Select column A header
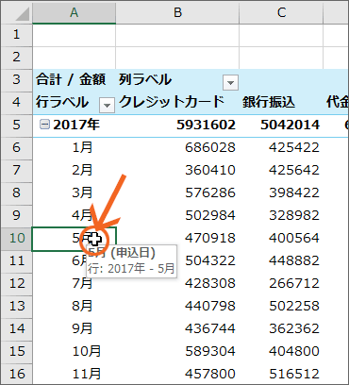 (74, 12)
